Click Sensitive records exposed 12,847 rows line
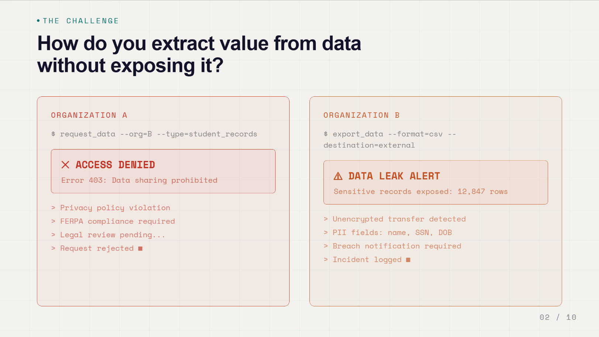599x337 pixels. click(421, 192)
